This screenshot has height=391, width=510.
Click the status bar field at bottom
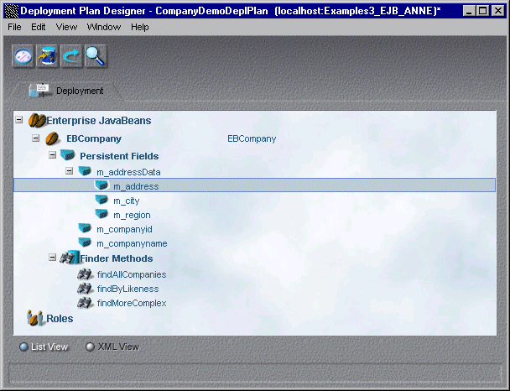(x=255, y=373)
